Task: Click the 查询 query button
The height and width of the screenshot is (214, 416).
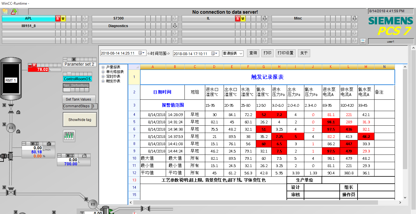Action: coord(253,53)
